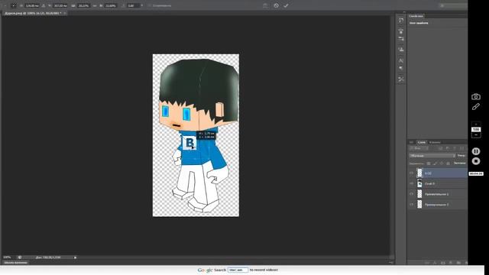Click the width percentage field
The image size is (489, 275).
point(83,5)
